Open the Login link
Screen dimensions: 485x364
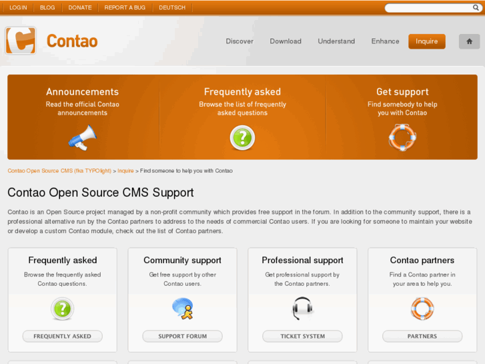tap(18, 7)
